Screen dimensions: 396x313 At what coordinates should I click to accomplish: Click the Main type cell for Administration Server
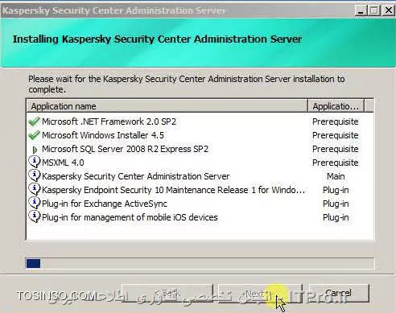(336, 176)
